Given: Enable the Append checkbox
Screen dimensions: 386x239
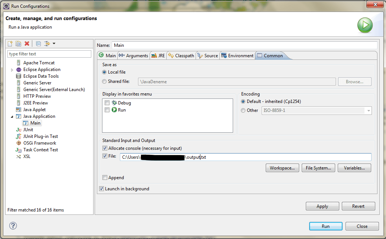Looking at the screenshot, I should (105, 177).
